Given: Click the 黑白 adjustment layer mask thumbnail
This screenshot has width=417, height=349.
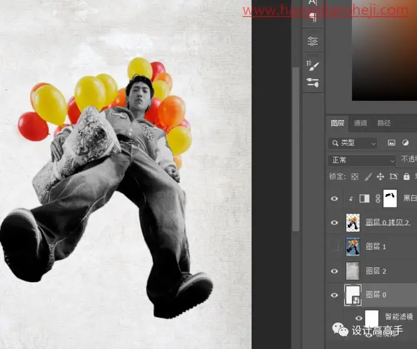Looking at the screenshot, I should click(x=390, y=198).
